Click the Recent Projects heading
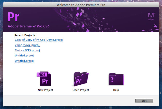 click(25, 35)
